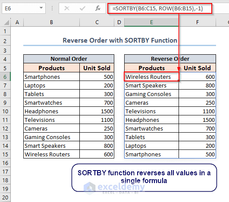Image resolution: width=229 pixels, height=202 pixels.
Task: Select row 15 header
Action: tap(5, 154)
